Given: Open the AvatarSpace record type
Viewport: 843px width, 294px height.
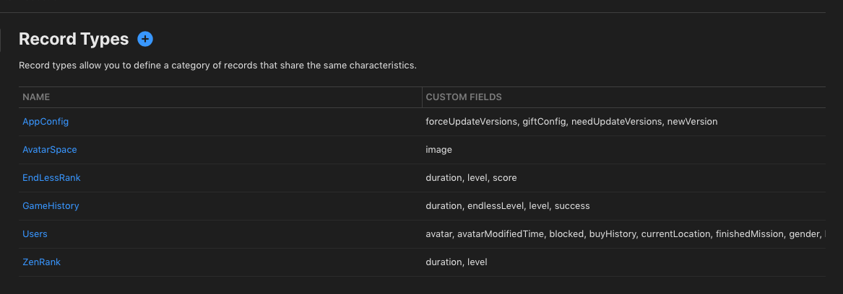Looking at the screenshot, I should (x=49, y=150).
